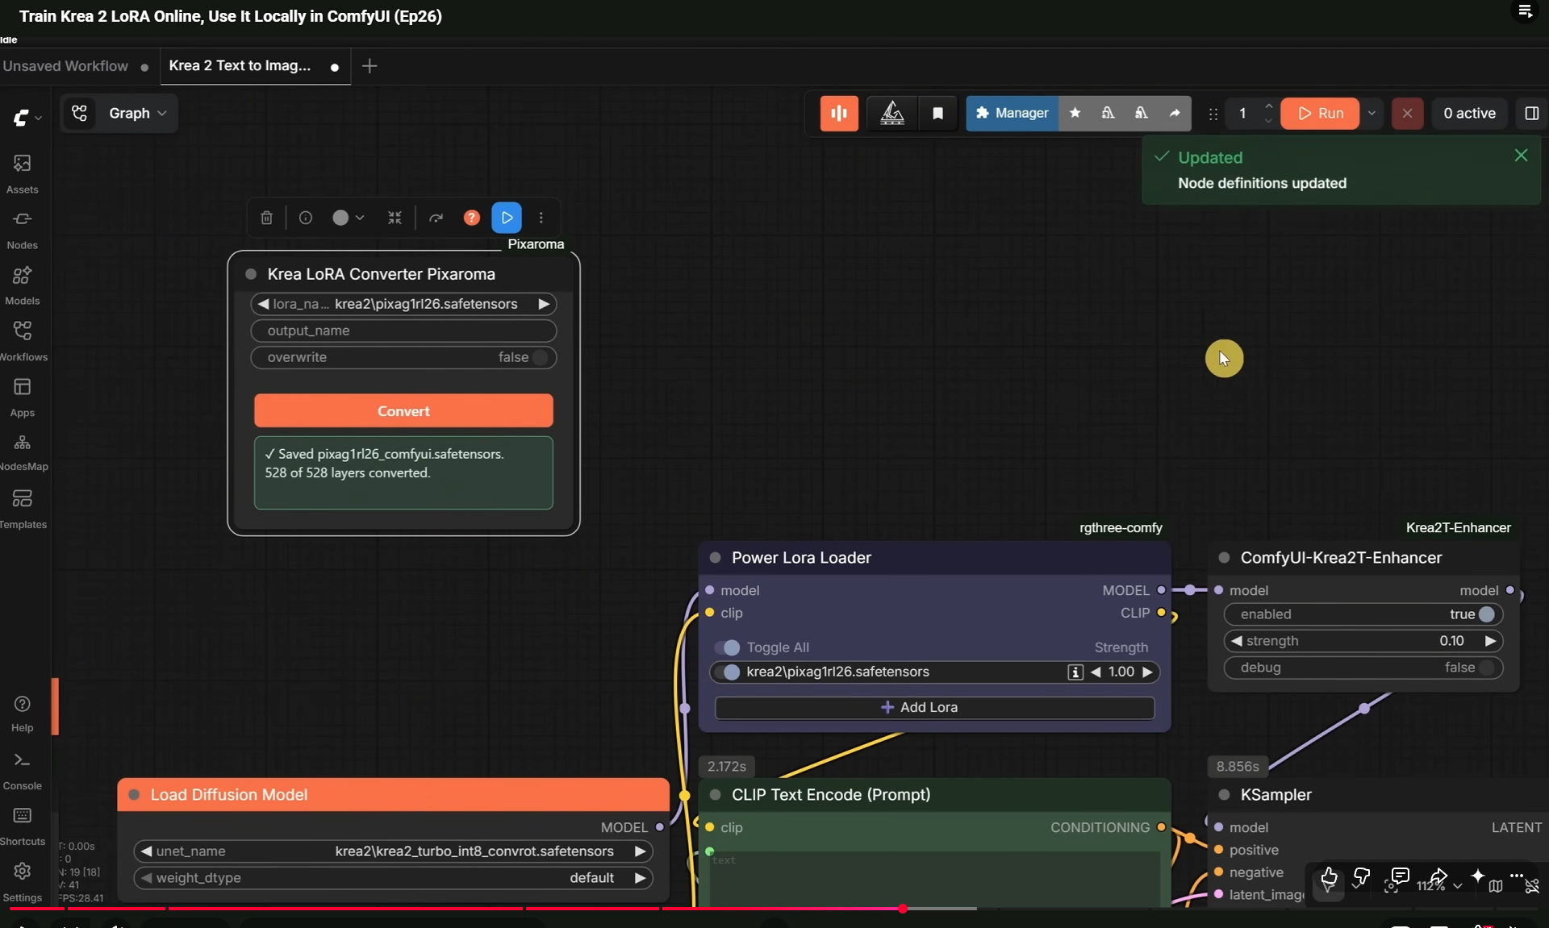The height and width of the screenshot is (928, 1549).
Task: Show node info from selection toolbar
Action: point(306,218)
